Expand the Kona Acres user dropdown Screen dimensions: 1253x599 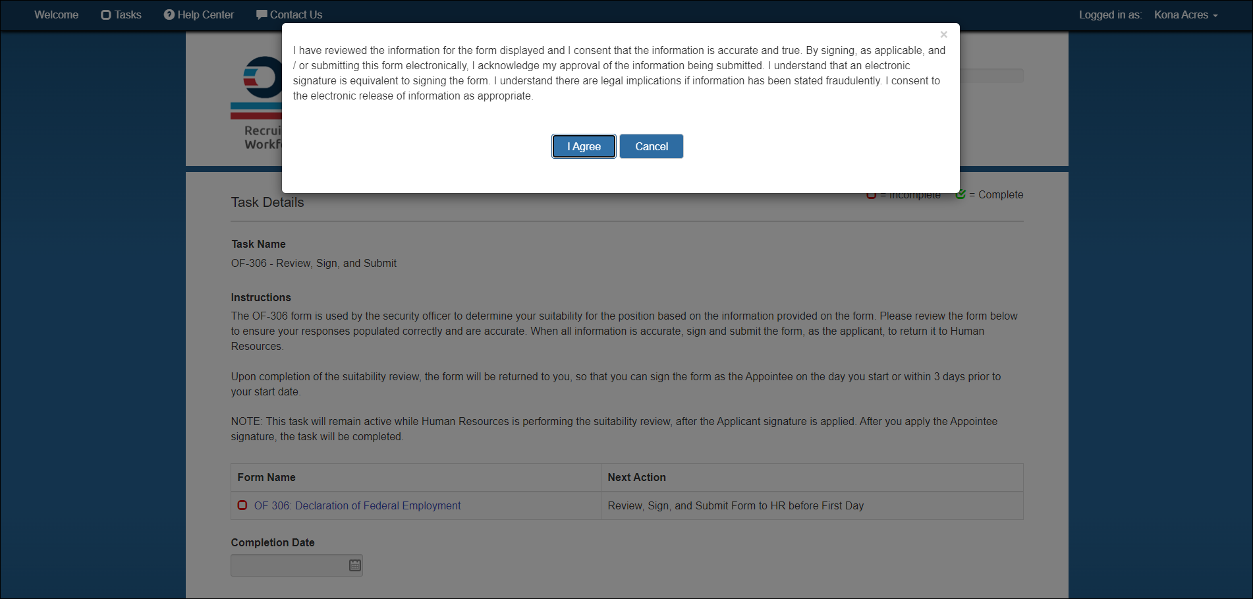(x=1186, y=14)
